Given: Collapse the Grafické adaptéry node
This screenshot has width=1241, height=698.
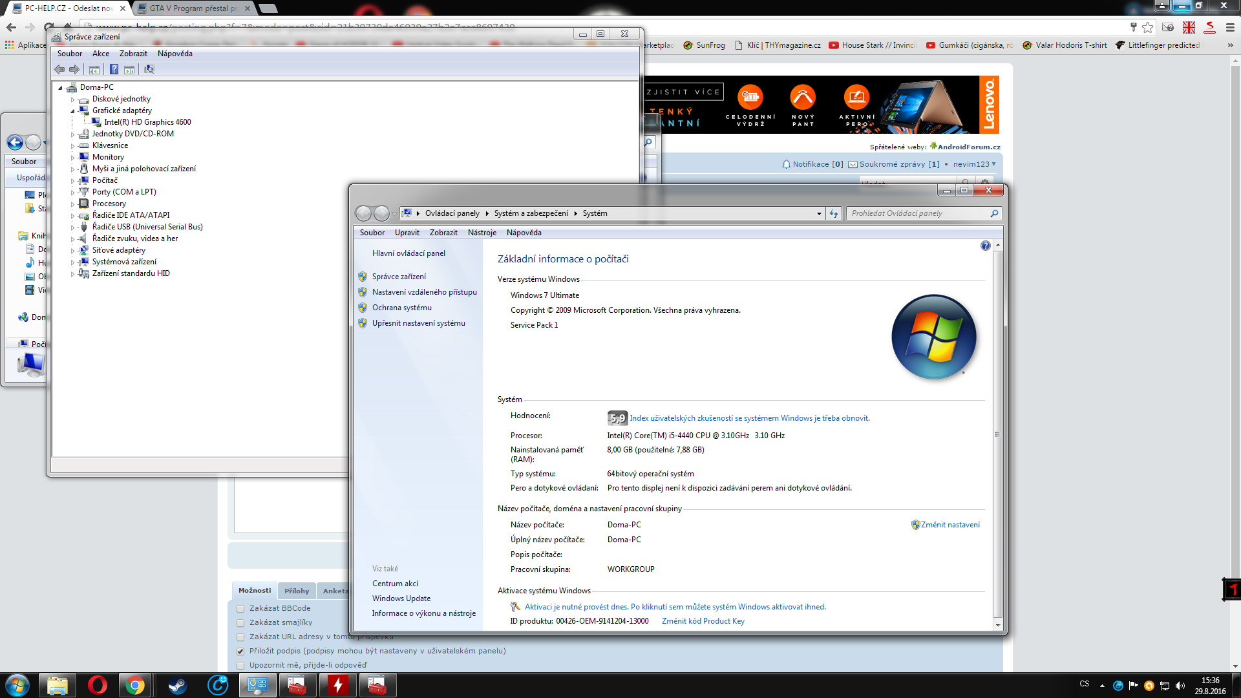Looking at the screenshot, I should point(72,111).
